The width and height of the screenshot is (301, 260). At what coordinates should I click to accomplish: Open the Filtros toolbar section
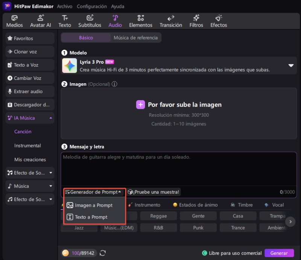(x=196, y=21)
